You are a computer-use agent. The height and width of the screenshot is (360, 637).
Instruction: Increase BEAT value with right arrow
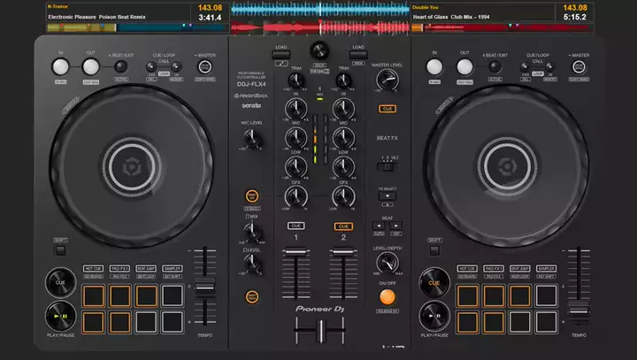396,226
